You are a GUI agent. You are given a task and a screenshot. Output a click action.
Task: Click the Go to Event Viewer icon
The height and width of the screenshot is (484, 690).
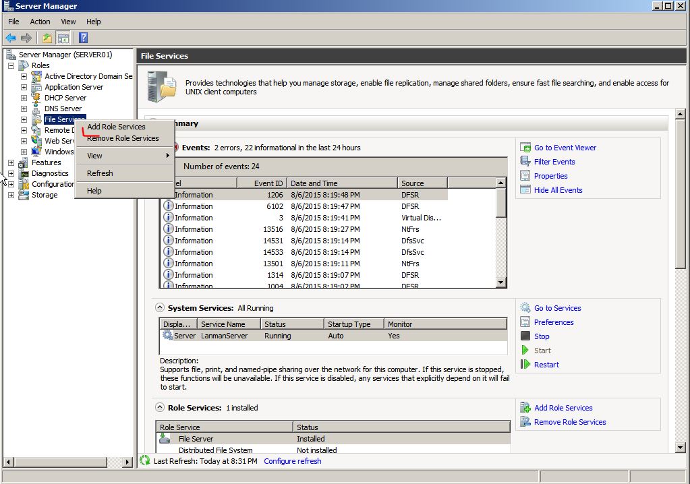[x=525, y=147]
